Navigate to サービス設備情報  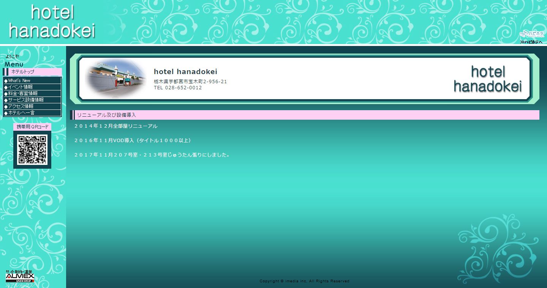26,100
